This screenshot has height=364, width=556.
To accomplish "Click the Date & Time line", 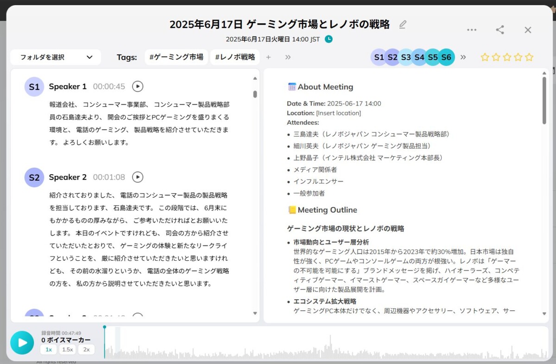I will coord(334,103).
